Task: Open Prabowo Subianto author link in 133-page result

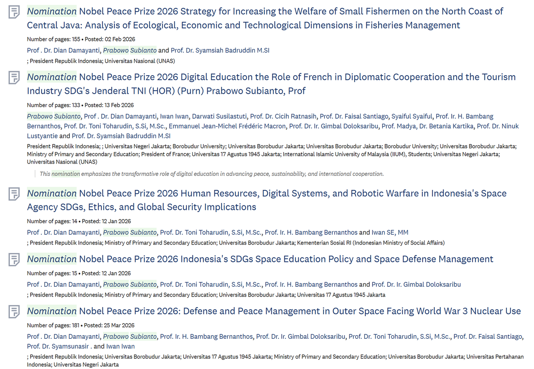Action: coord(54,116)
